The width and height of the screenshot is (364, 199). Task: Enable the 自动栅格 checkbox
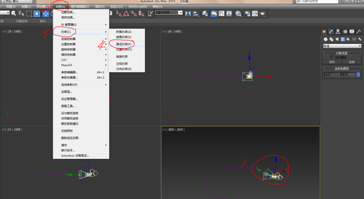(332, 57)
